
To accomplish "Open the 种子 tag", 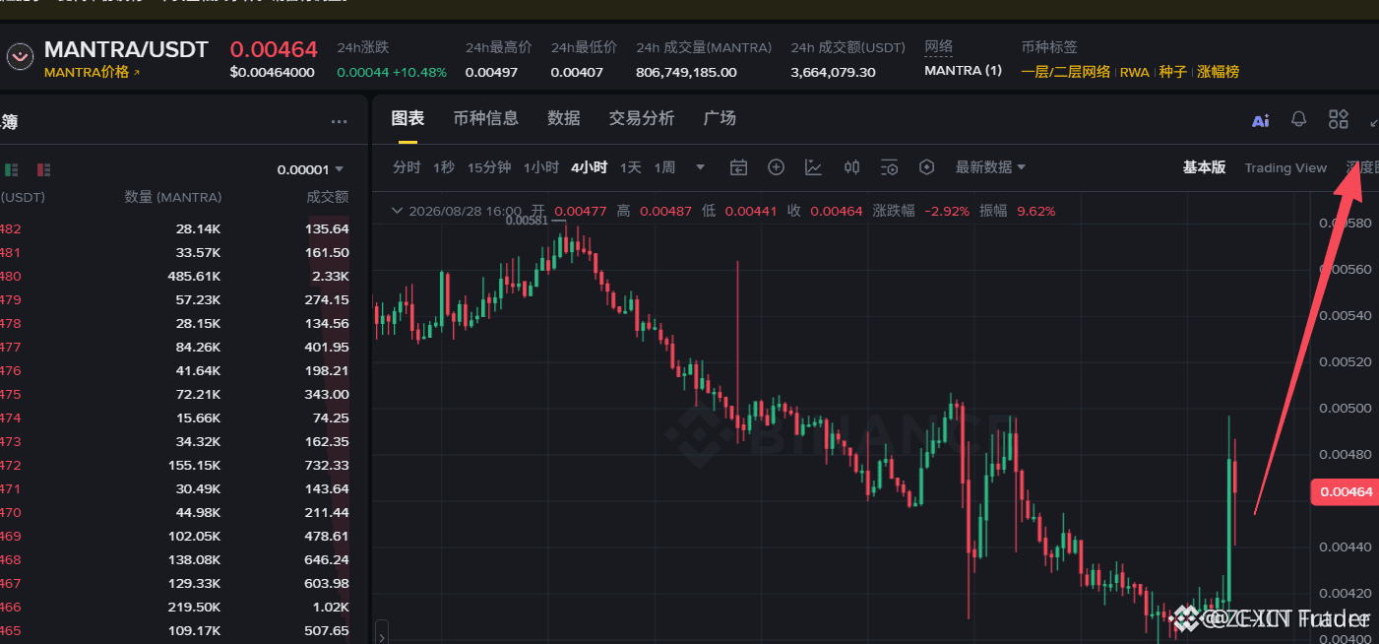I will [1172, 72].
